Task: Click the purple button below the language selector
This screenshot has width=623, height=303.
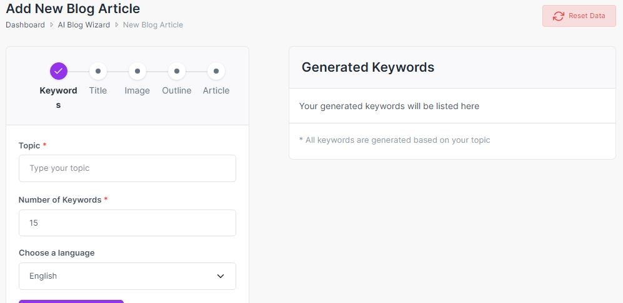Action: (x=71, y=301)
